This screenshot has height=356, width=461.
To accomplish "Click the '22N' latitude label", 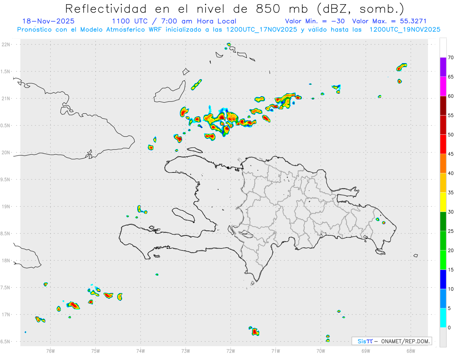I will [6, 45].
